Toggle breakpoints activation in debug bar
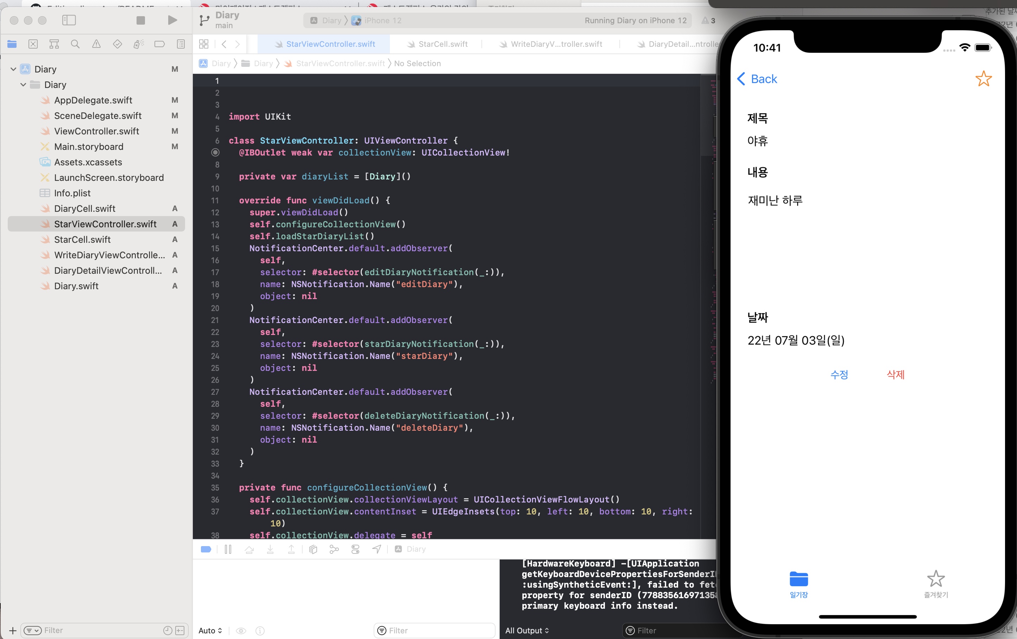This screenshot has width=1017, height=639. (206, 549)
